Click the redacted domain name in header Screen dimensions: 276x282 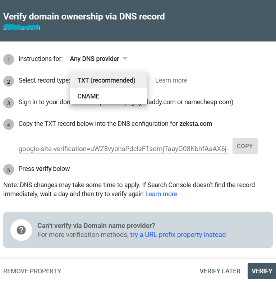[x=22, y=27]
